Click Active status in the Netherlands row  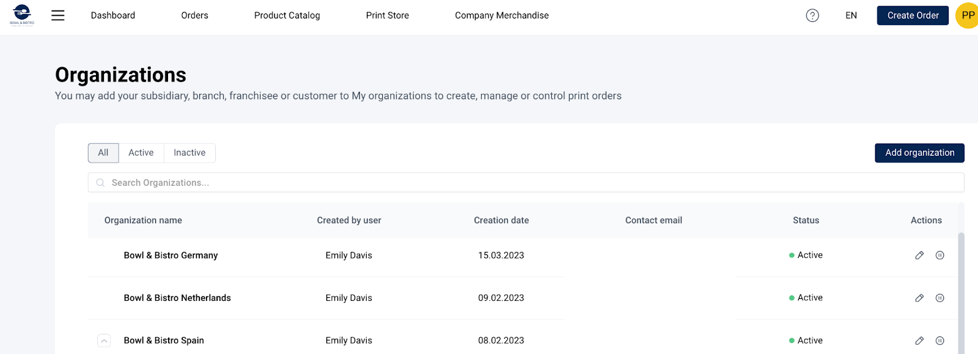coord(806,298)
